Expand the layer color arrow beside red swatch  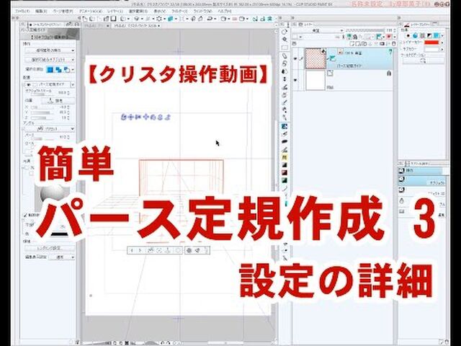(443, 43)
